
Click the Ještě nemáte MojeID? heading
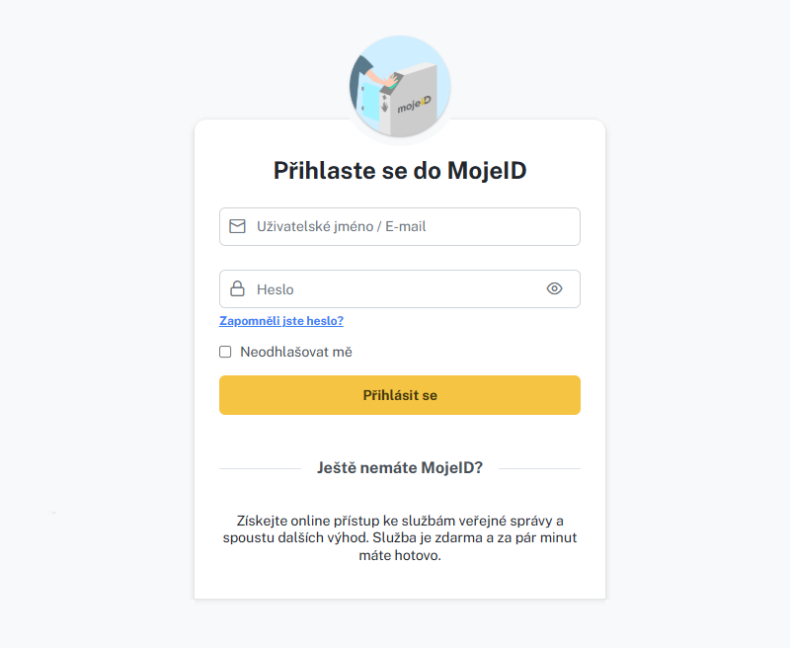[400, 468]
